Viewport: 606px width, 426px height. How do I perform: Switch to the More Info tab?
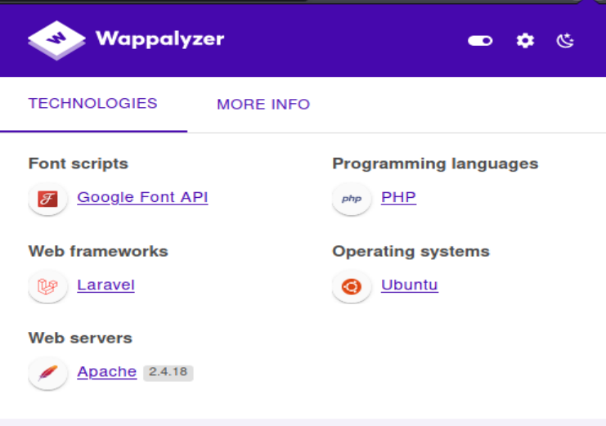pyautogui.click(x=263, y=105)
